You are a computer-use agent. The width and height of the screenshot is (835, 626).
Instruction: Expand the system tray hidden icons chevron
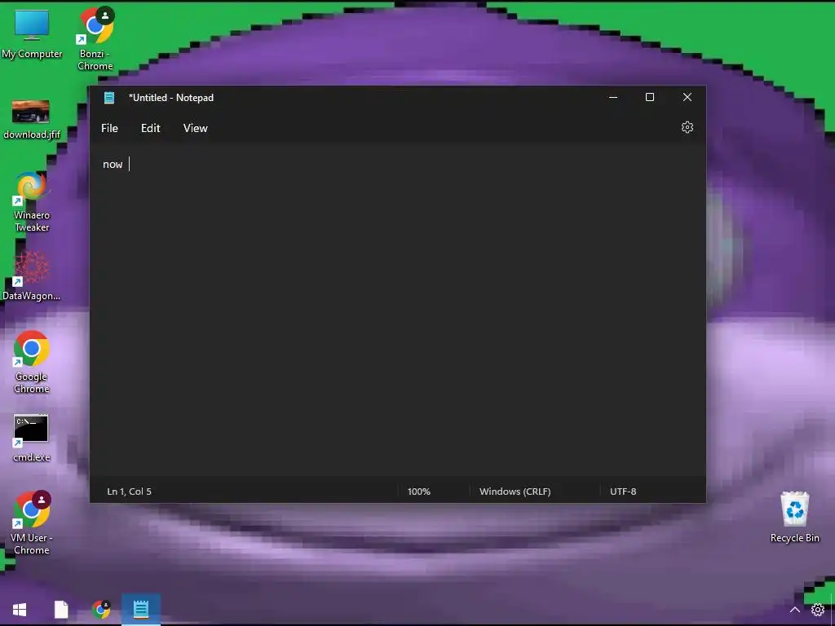(794, 610)
